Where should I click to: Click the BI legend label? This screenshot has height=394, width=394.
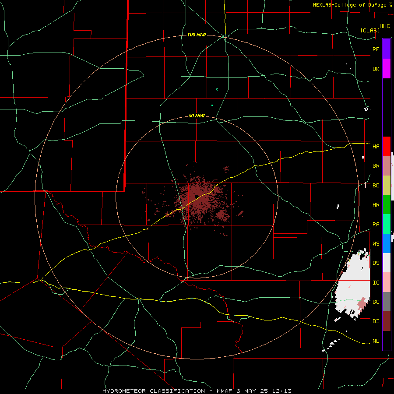coord(376,321)
